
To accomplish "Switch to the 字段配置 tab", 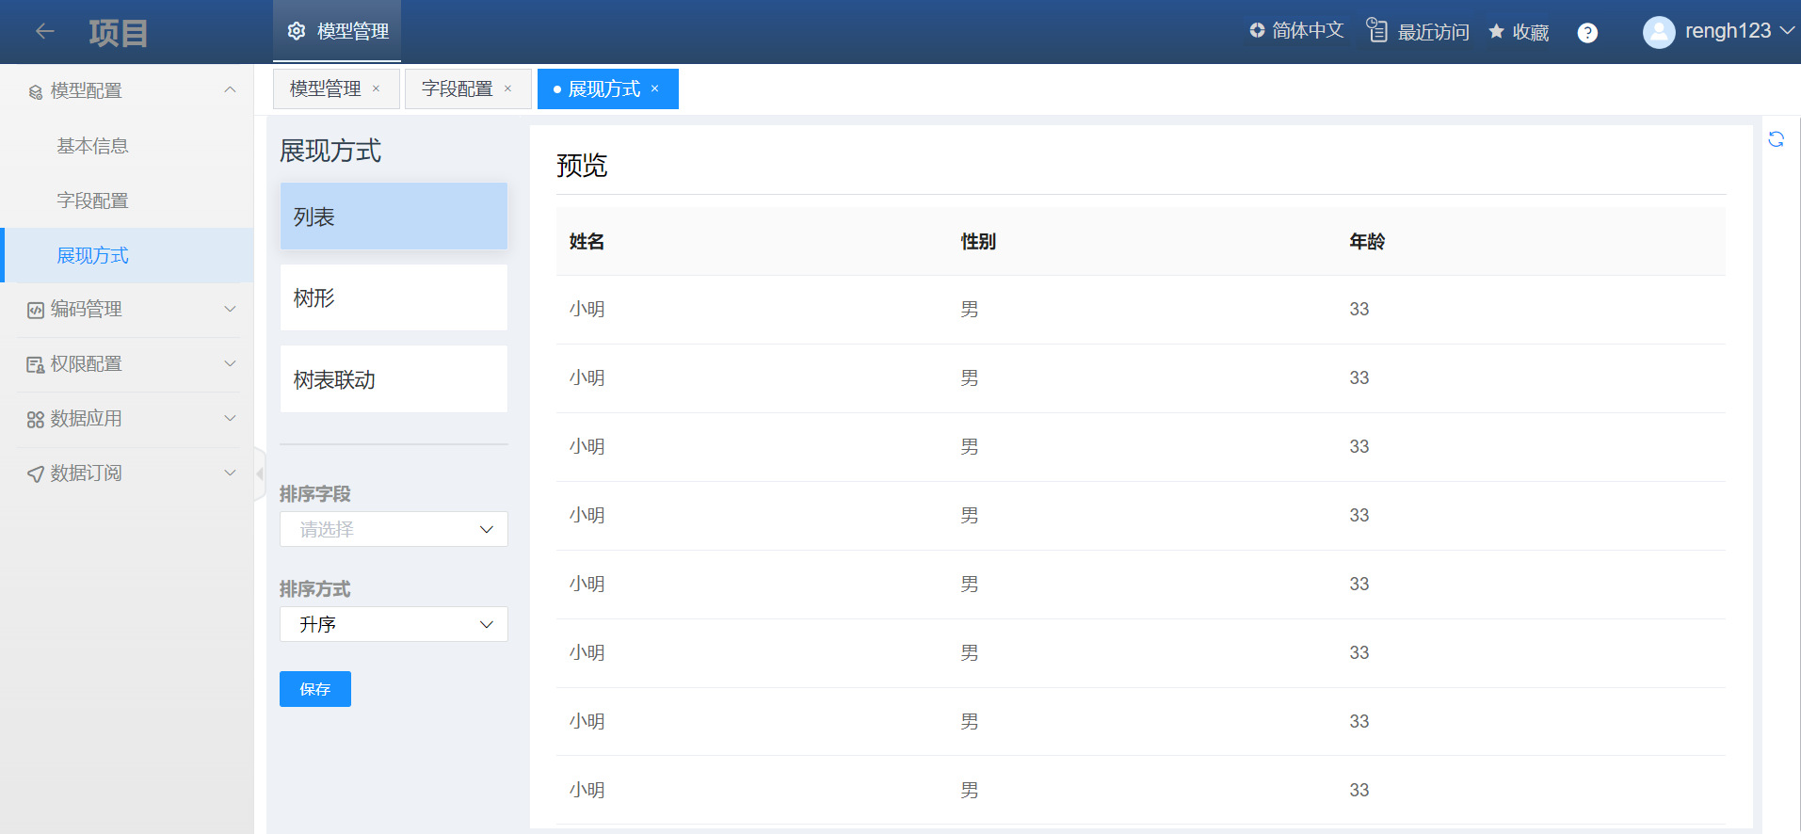I will click(457, 88).
